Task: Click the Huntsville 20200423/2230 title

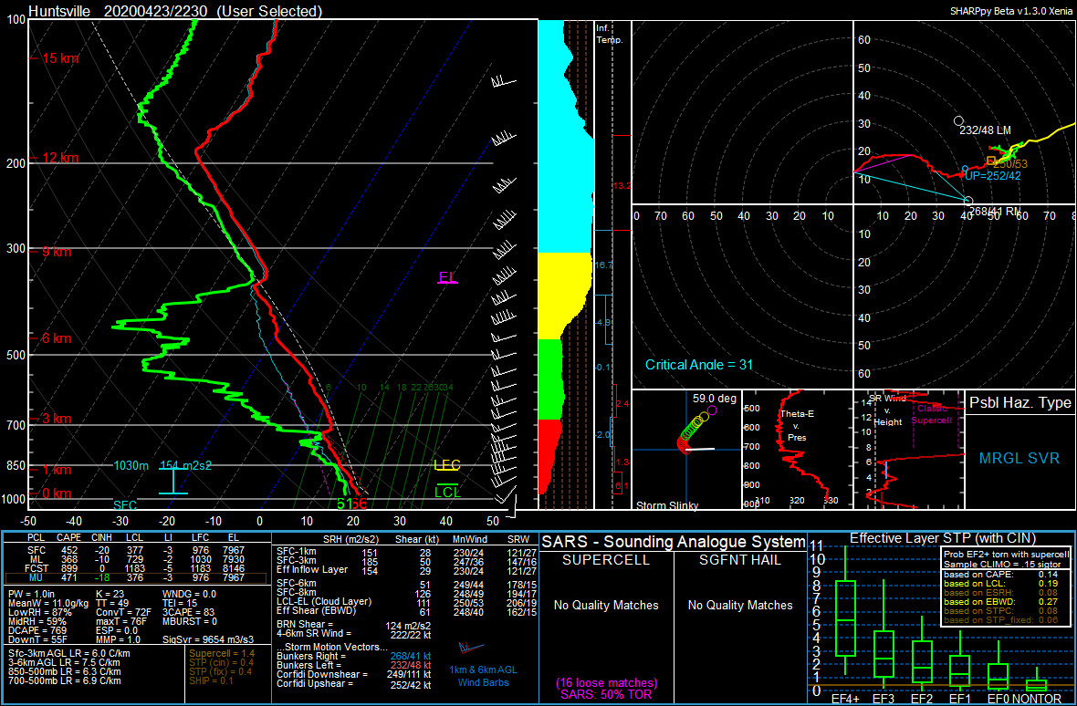Action: pyautogui.click(x=175, y=11)
